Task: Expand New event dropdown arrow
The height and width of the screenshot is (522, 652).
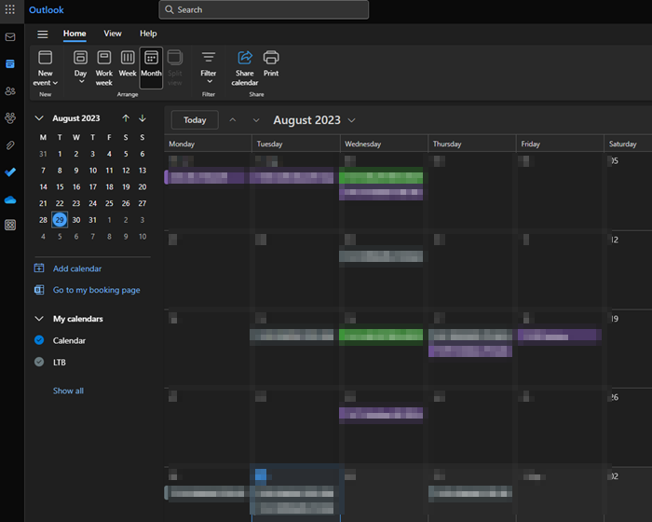Action: coord(55,83)
